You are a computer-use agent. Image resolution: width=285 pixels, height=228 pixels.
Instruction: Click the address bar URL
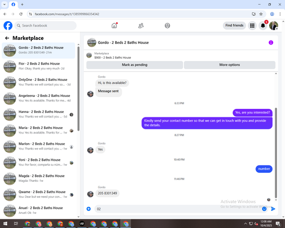click(x=67, y=14)
